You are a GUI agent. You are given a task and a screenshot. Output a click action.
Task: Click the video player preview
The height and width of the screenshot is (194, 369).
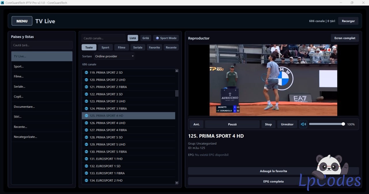coord(273,80)
